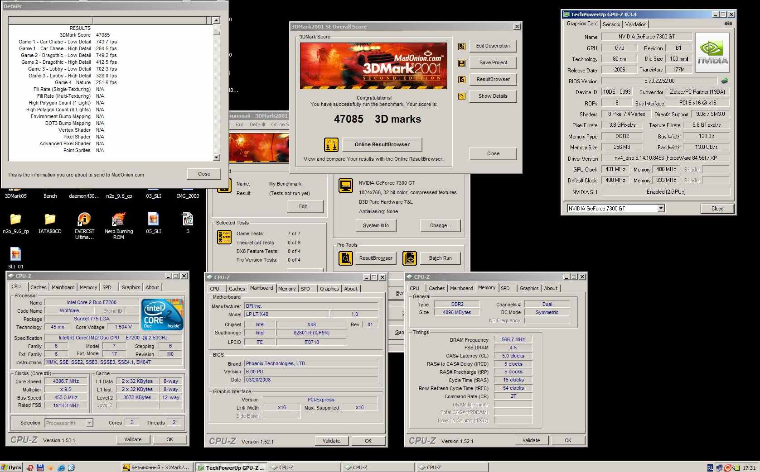The height and width of the screenshot is (472, 760).
Task: Click the Intel Core 2 Duo logo in CPU-Z
Action: [162, 314]
